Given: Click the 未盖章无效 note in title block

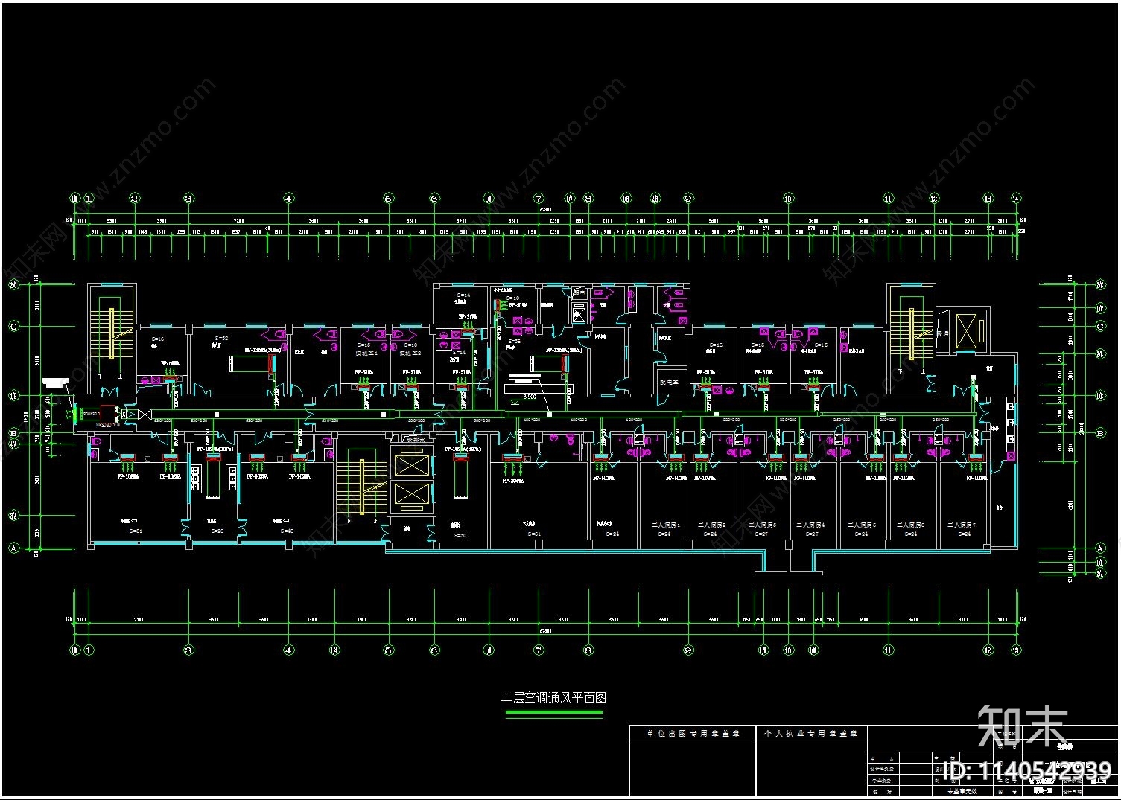Looking at the screenshot, I should [x=961, y=791].
